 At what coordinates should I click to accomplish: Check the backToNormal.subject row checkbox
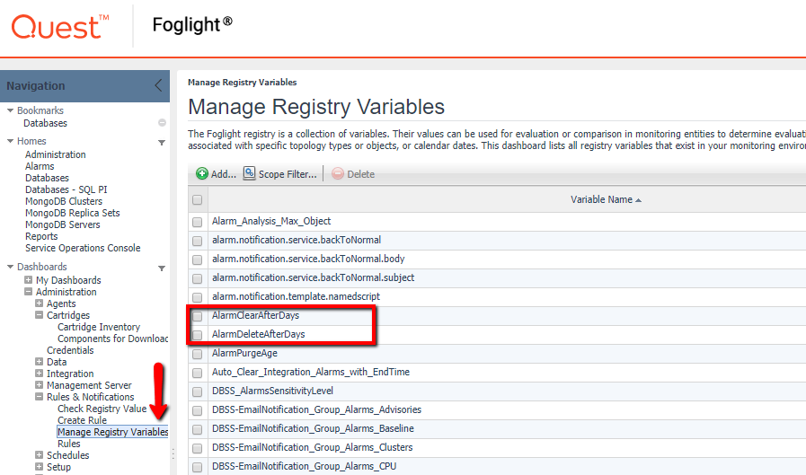tap(197, 278)
